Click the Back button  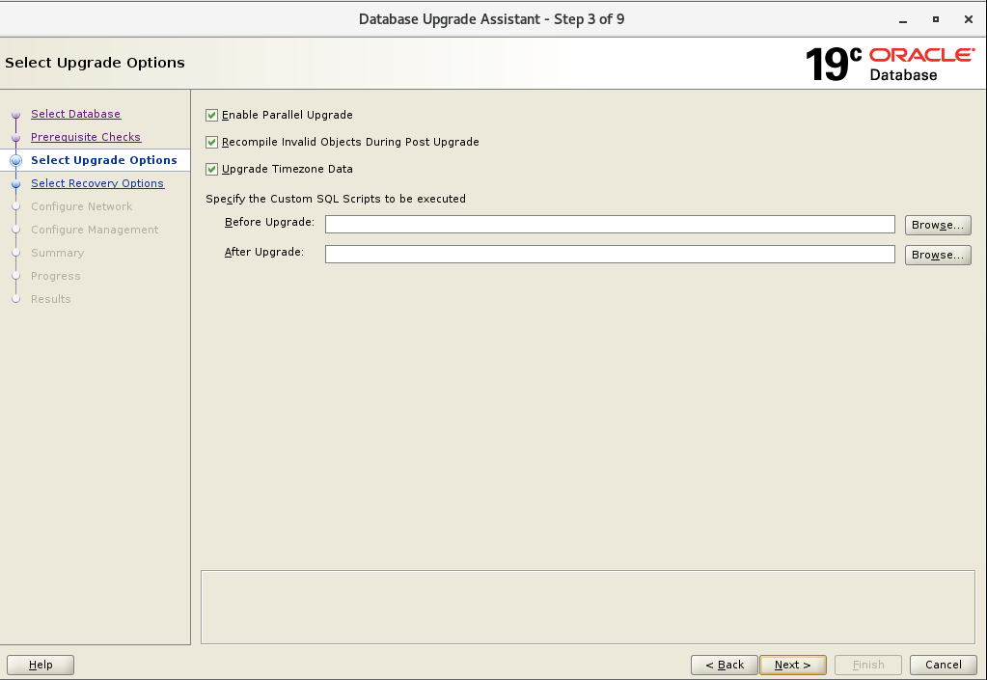(724, 665)
